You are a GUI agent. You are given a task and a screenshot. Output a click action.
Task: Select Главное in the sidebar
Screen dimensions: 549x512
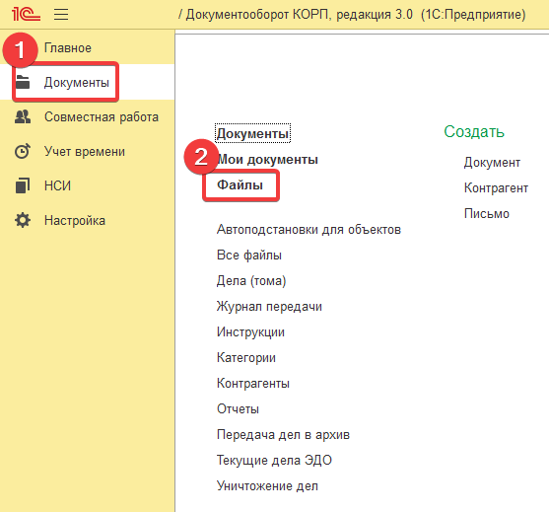[68, 47]
